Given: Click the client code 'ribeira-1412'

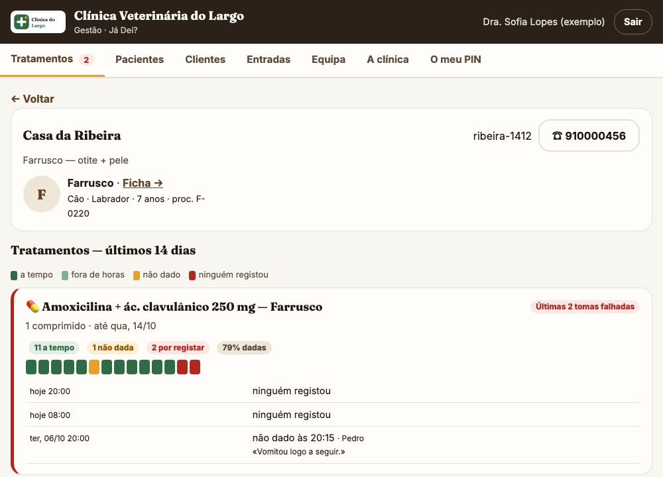Looking at the screenshot, I should tap(502, 136).
